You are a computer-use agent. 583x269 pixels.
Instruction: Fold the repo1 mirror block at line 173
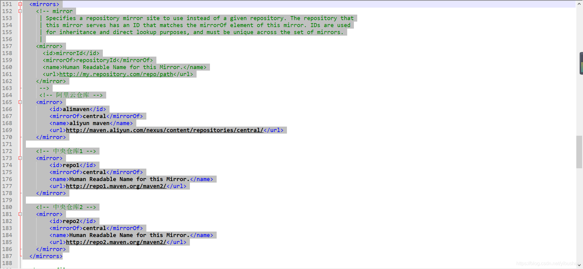(x=20, y=158)
